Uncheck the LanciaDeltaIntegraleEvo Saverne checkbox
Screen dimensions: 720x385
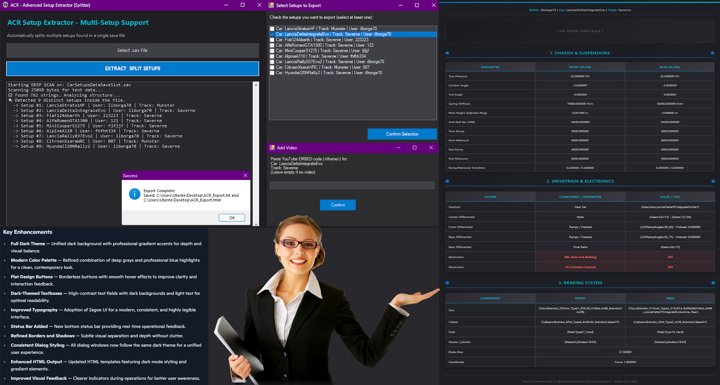click(x=272, y=34)
